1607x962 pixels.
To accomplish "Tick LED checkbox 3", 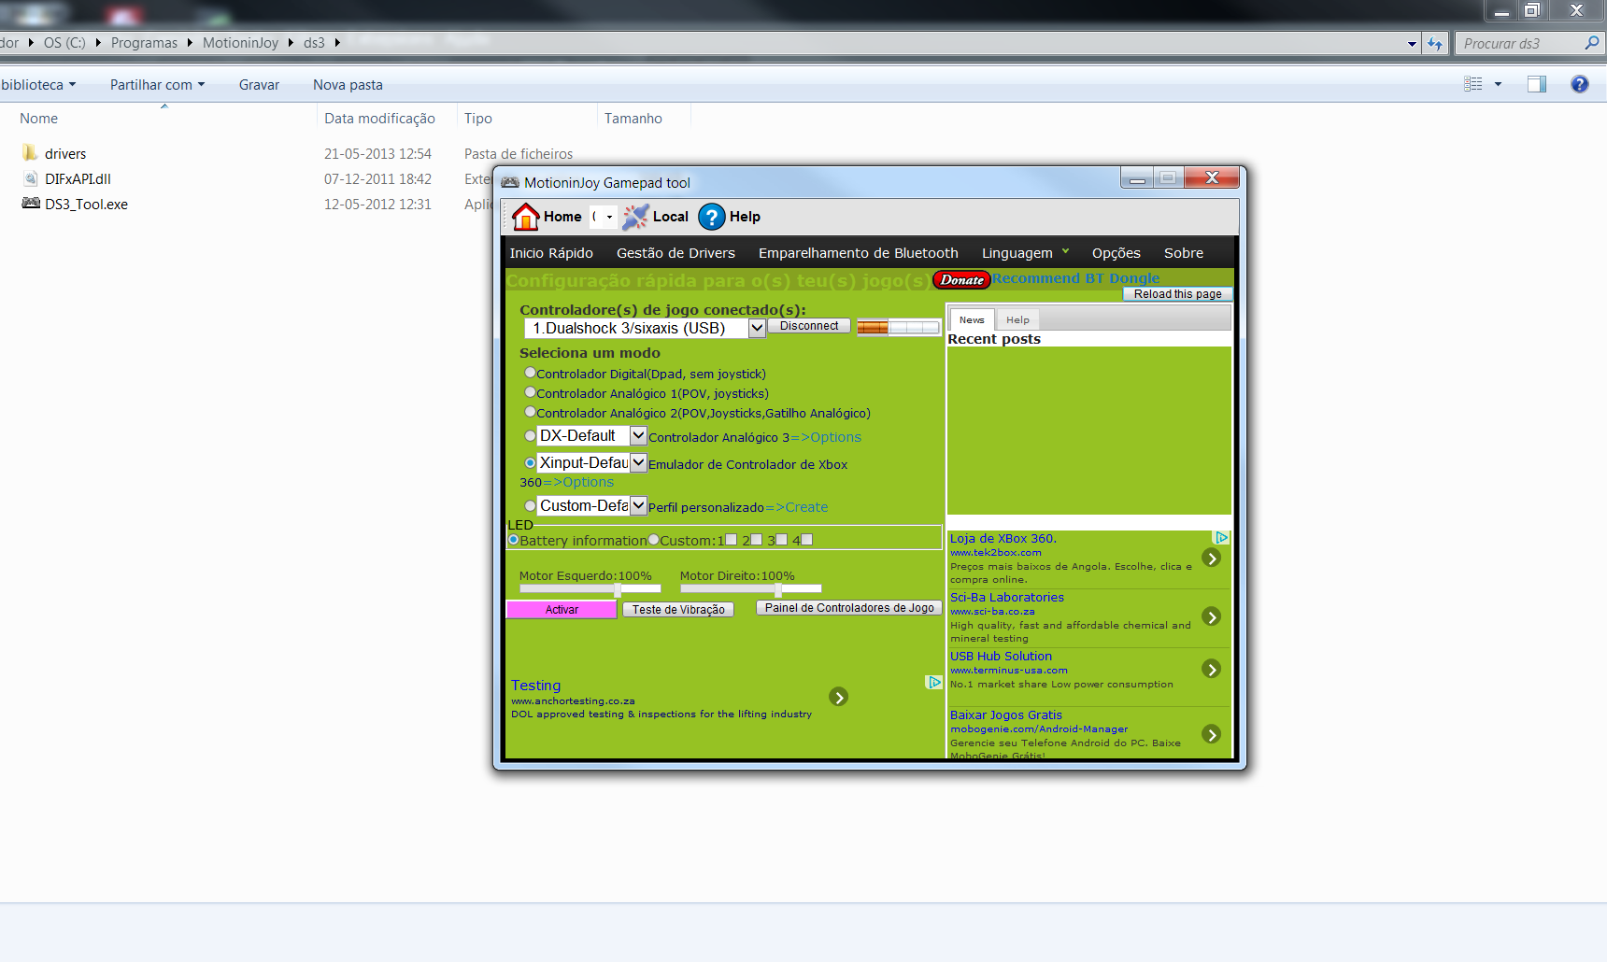I will pos(782,540).
